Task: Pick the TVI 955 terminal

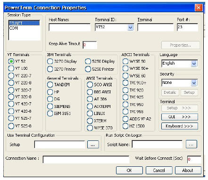Action: pyautogui.click(x=125, y=112)
